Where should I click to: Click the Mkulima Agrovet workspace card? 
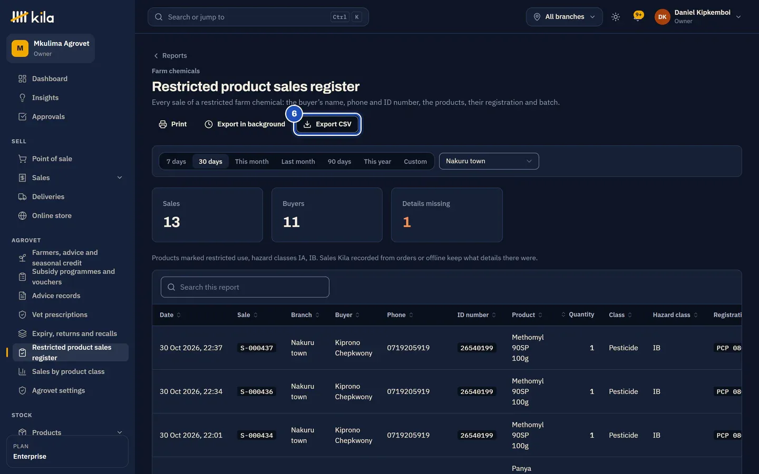click(x=51, y=48)
